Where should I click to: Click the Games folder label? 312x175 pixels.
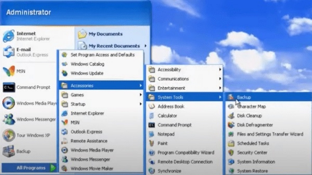tap(77, 95)
